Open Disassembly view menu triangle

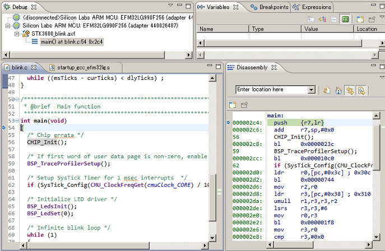(382, 77)
